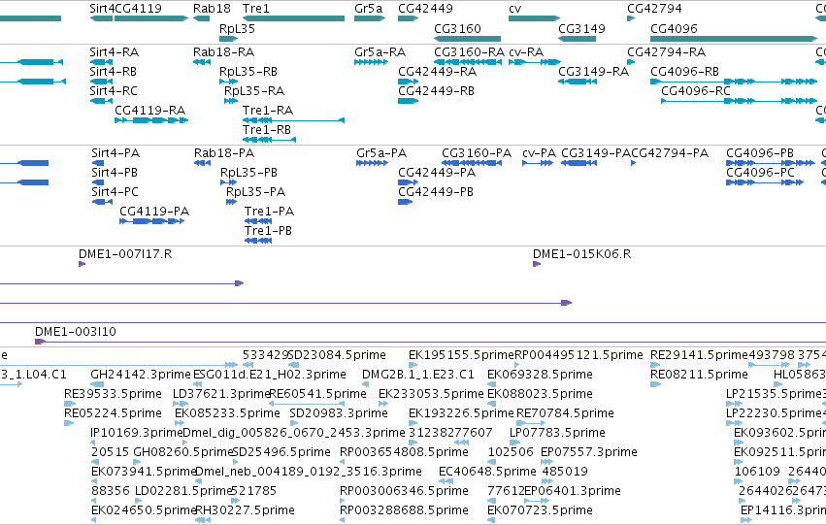The height and width of the screenshot is (525, 826).
Task: Select the CG4096-RC transcript
Action: [x=739, y=101]
